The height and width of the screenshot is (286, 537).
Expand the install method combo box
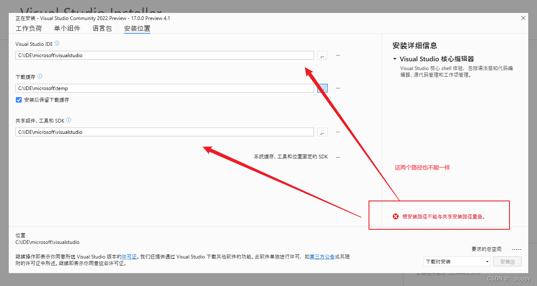(x=487, y=261)
